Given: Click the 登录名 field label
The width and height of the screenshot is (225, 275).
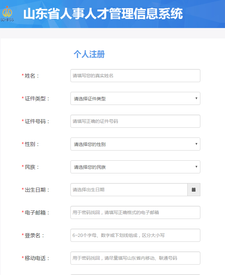Looking at the screenshot, I should 34,235.
